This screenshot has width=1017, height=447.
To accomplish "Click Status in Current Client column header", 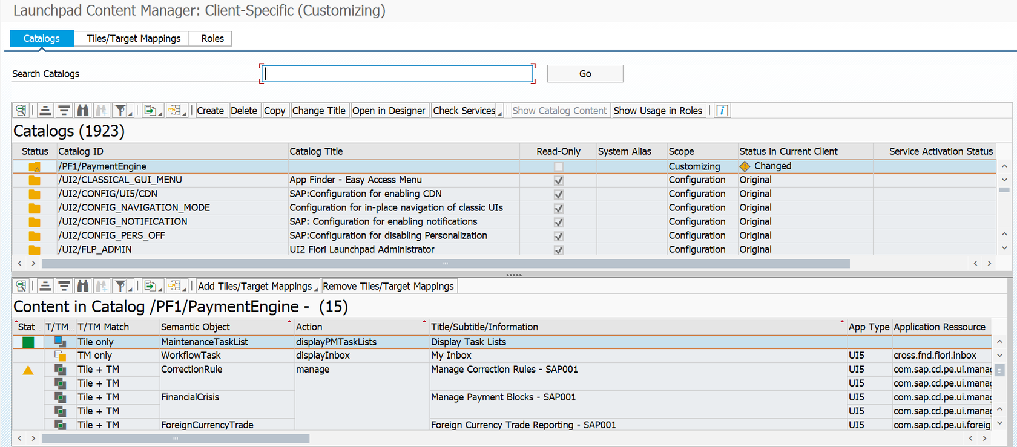I will [x=805, y=151].
